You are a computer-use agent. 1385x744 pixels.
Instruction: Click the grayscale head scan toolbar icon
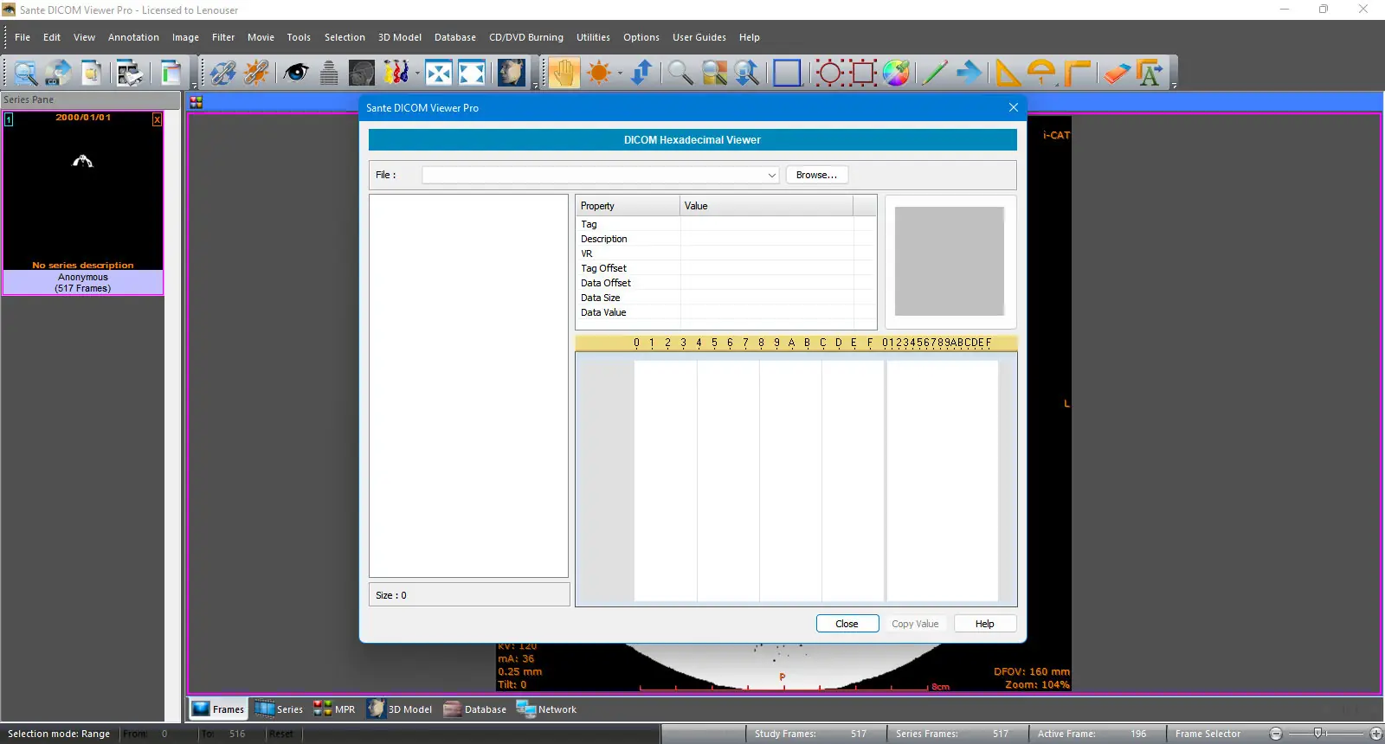[362, 73]
